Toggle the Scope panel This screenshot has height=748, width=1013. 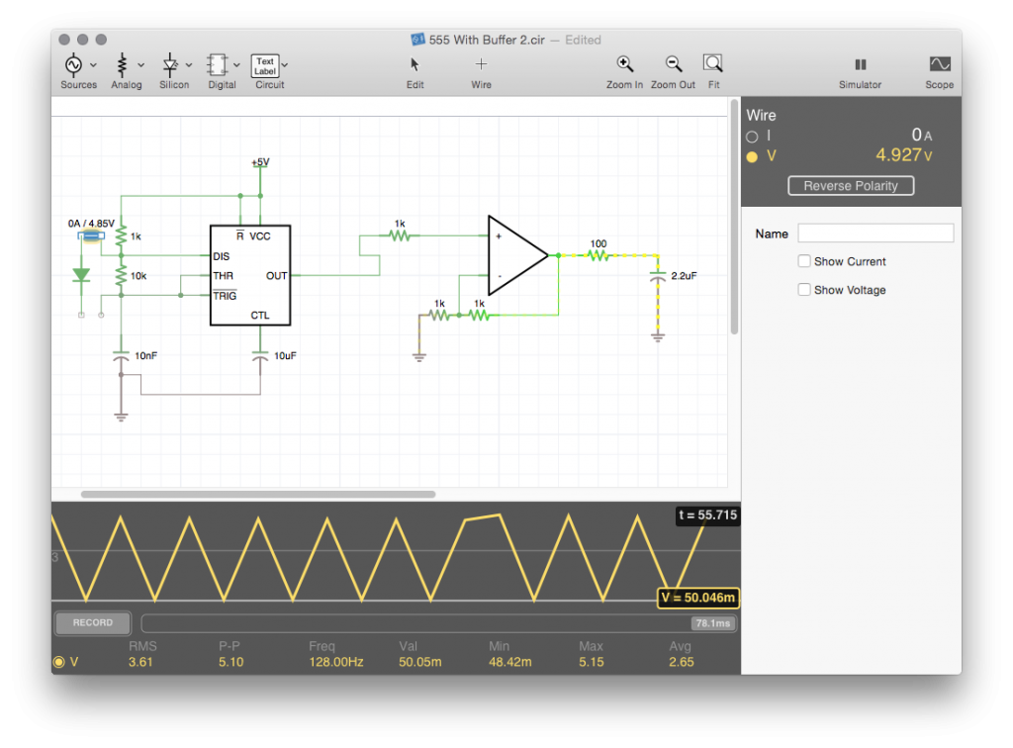(940, 64)
